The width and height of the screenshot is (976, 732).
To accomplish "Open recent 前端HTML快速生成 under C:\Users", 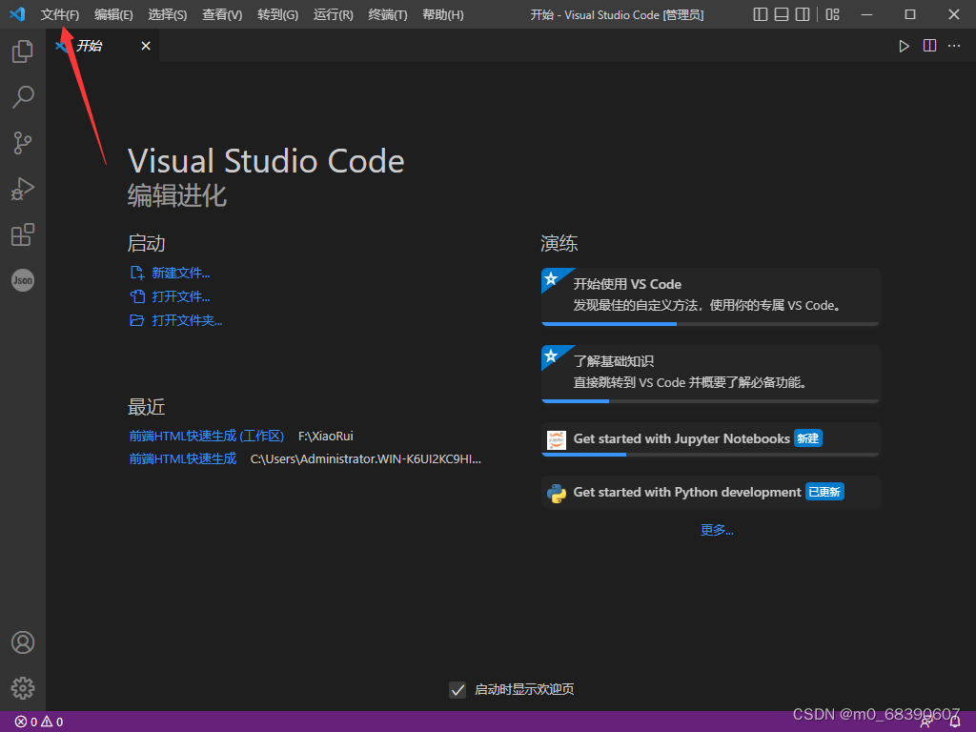I will click(182, 458).
